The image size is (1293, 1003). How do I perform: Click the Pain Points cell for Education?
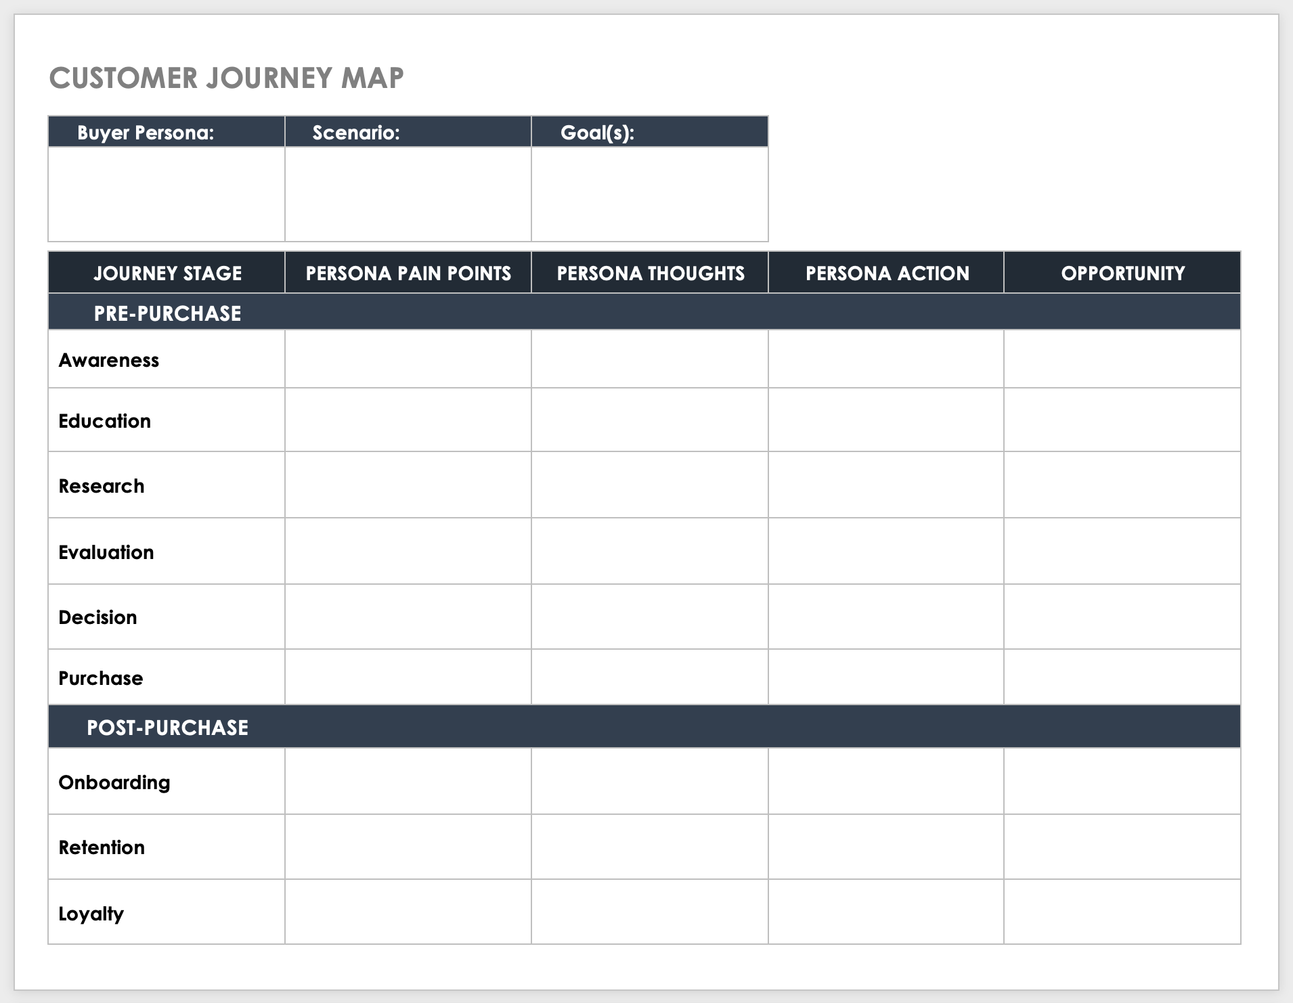(x=408, y=420)
